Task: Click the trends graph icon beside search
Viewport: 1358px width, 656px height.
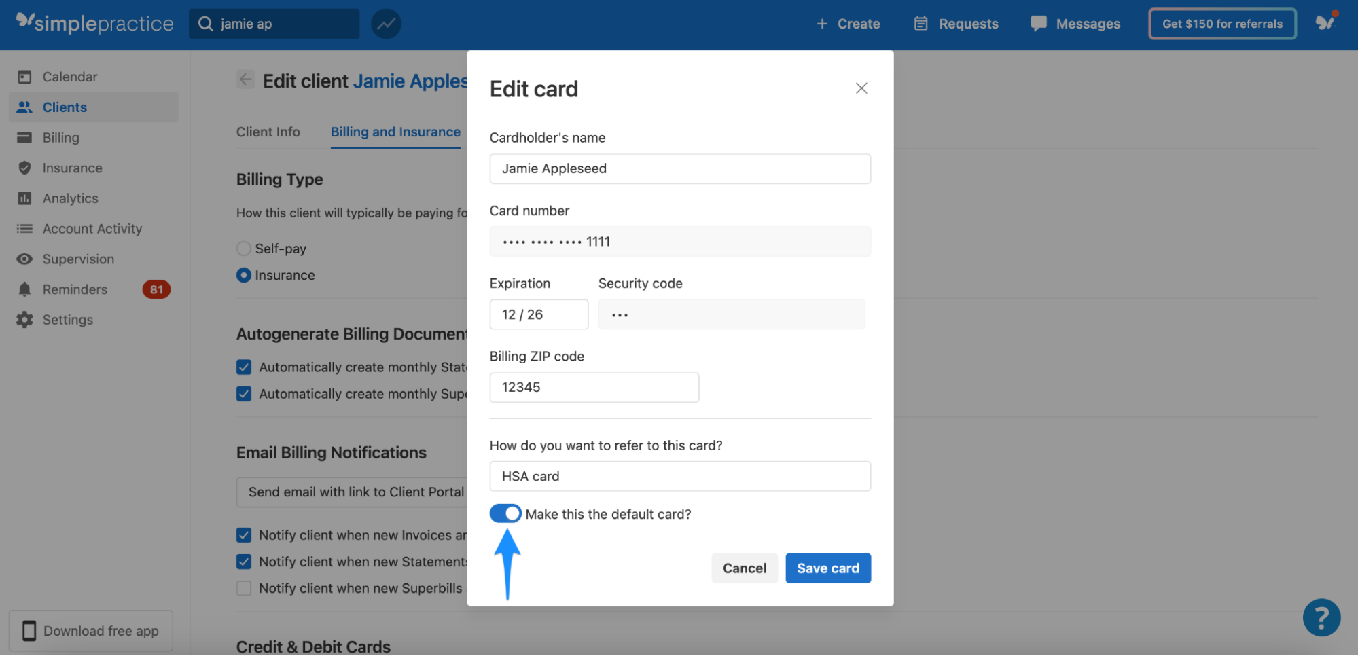Action: click(x=386, y=23)
